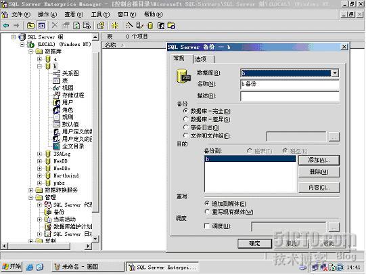Click the help question mark icon
The height and width of the screenshot is (275, 366).
[101, 26]
